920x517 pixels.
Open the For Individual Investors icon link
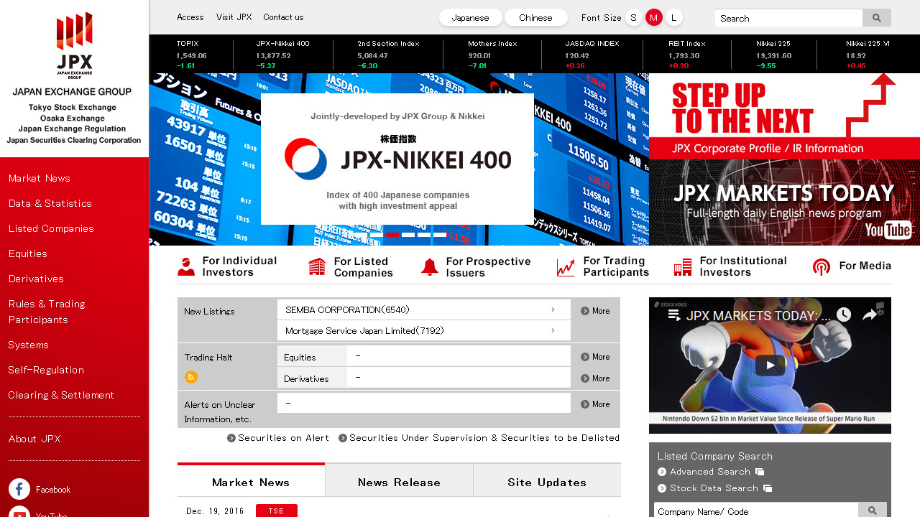pos(227,266)
